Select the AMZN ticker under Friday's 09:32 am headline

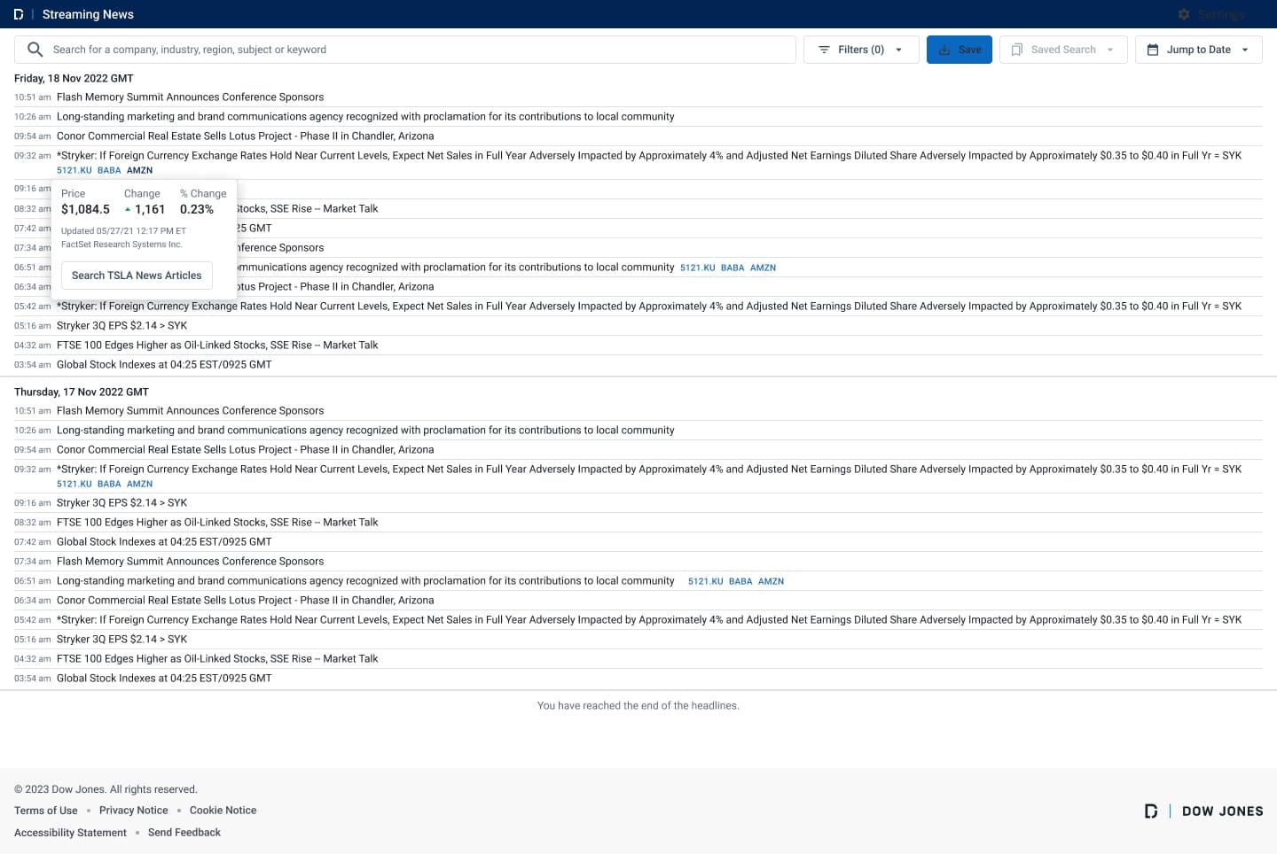pos(140,170)
